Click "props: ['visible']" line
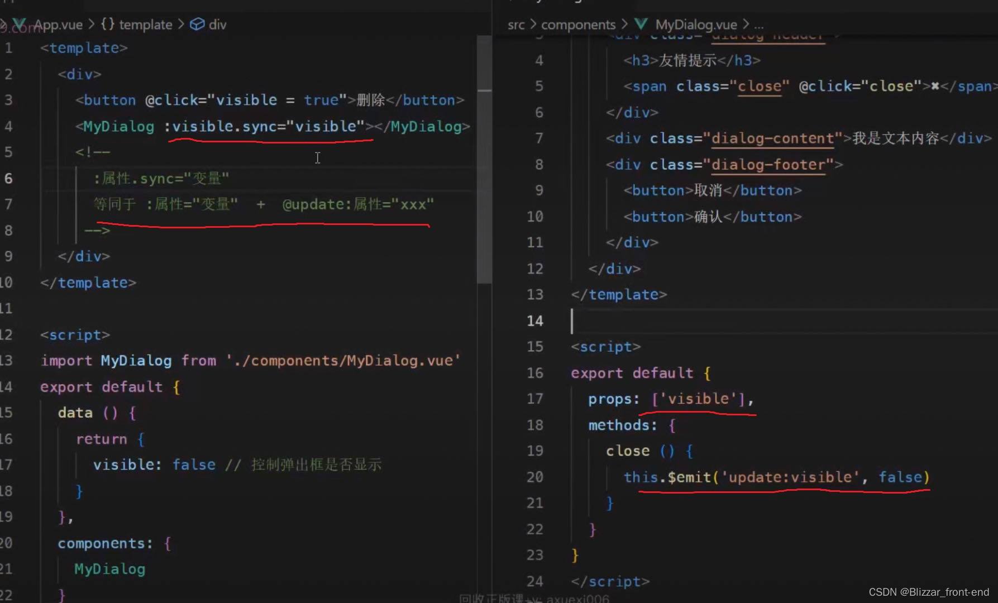Viewport: 998px width, 603px height. (671, 399)
